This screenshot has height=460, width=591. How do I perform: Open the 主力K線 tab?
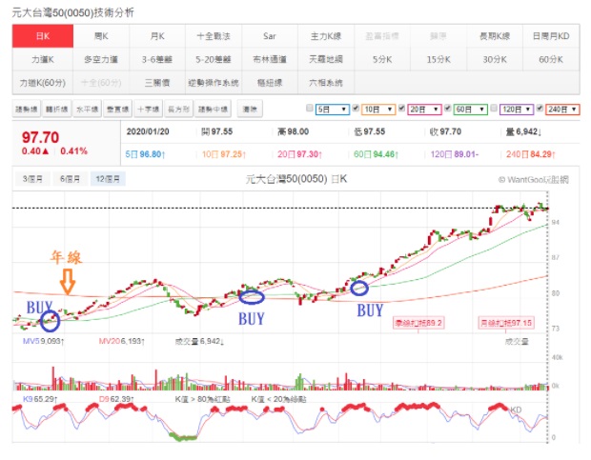pos(326,36)
